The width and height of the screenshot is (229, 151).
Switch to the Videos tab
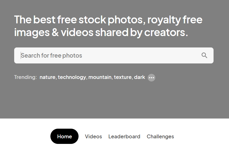pos(93,136)
